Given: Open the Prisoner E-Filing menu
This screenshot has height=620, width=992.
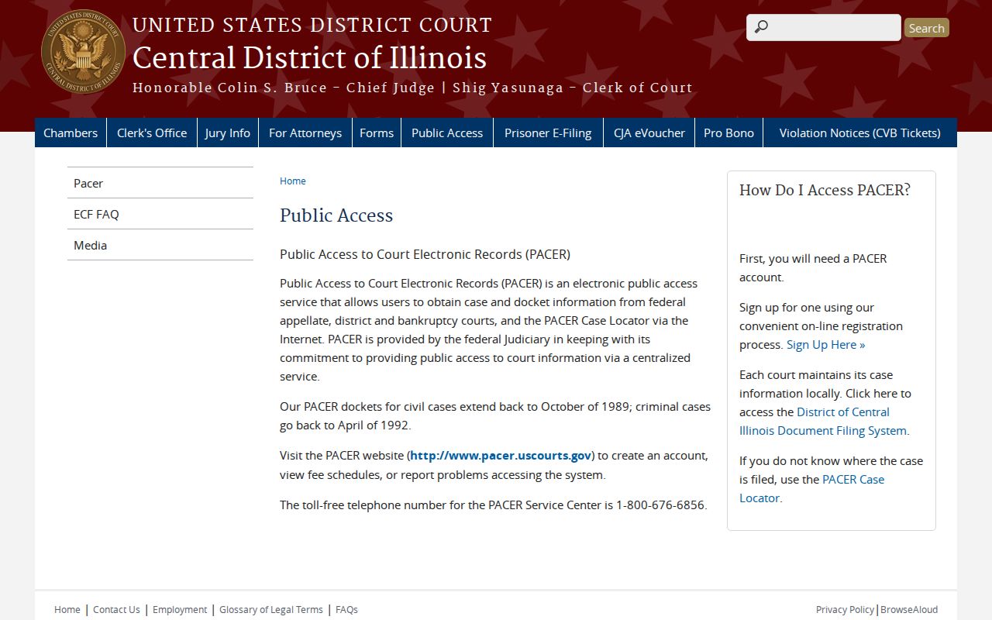Looking at the screenshot, I should (548, 133).
